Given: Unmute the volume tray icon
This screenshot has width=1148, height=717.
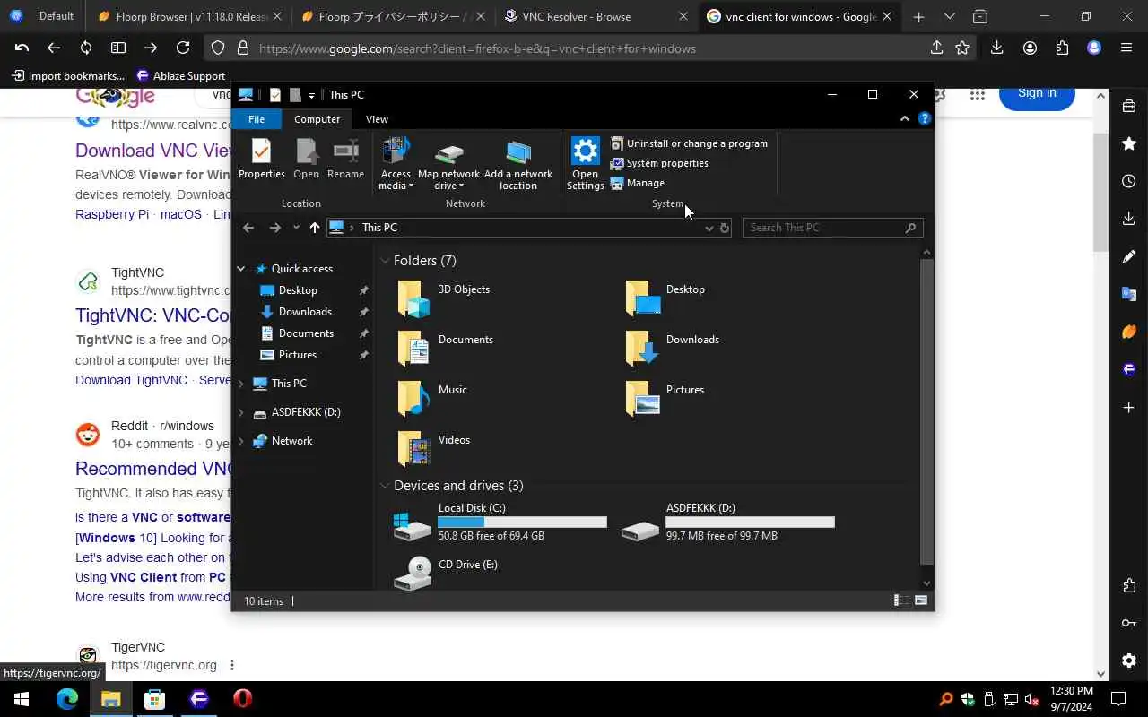Looking at the screenshot, I should click(x=1032, y=699).
